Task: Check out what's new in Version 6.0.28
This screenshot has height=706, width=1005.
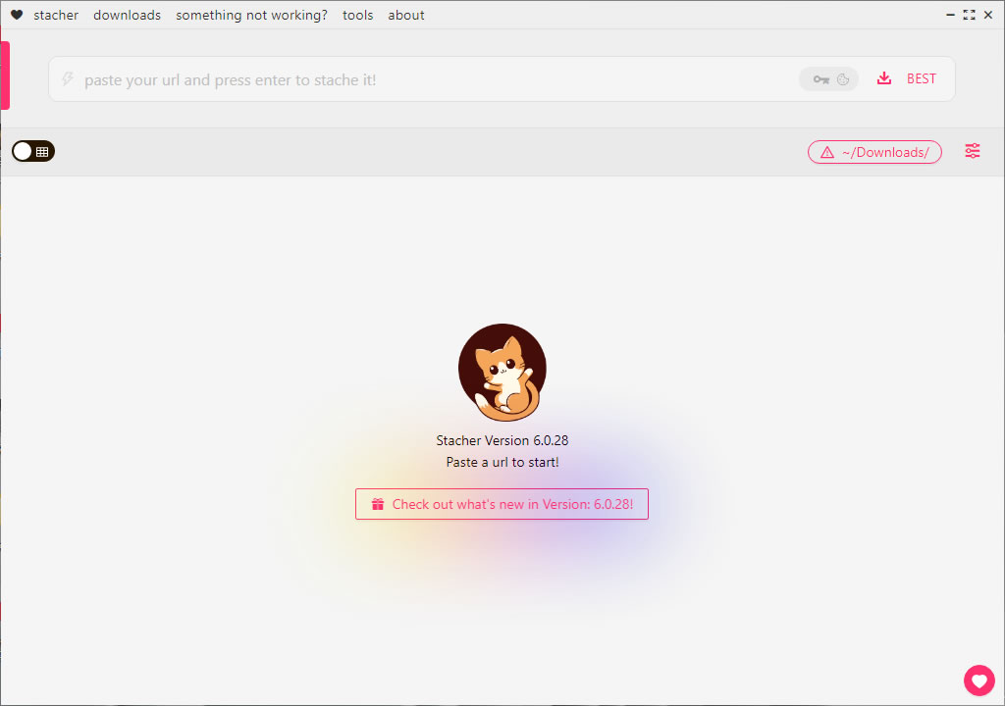Action: 502,504
